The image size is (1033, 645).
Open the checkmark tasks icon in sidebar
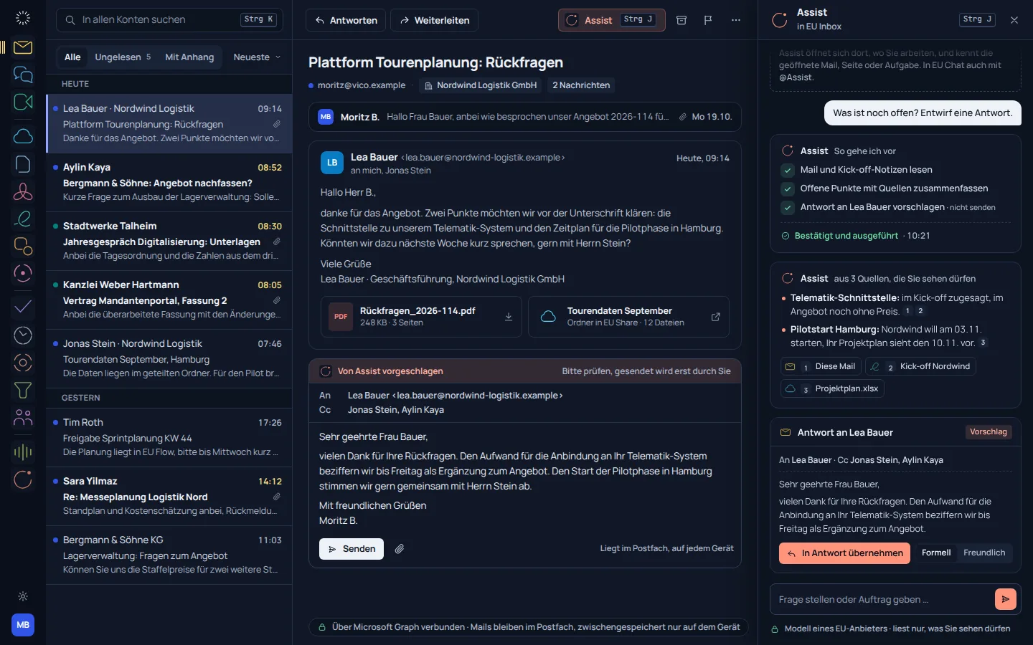coord(23,307)
